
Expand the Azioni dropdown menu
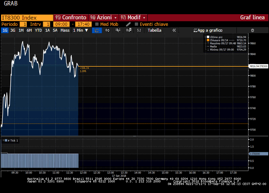tap(103, 17)
